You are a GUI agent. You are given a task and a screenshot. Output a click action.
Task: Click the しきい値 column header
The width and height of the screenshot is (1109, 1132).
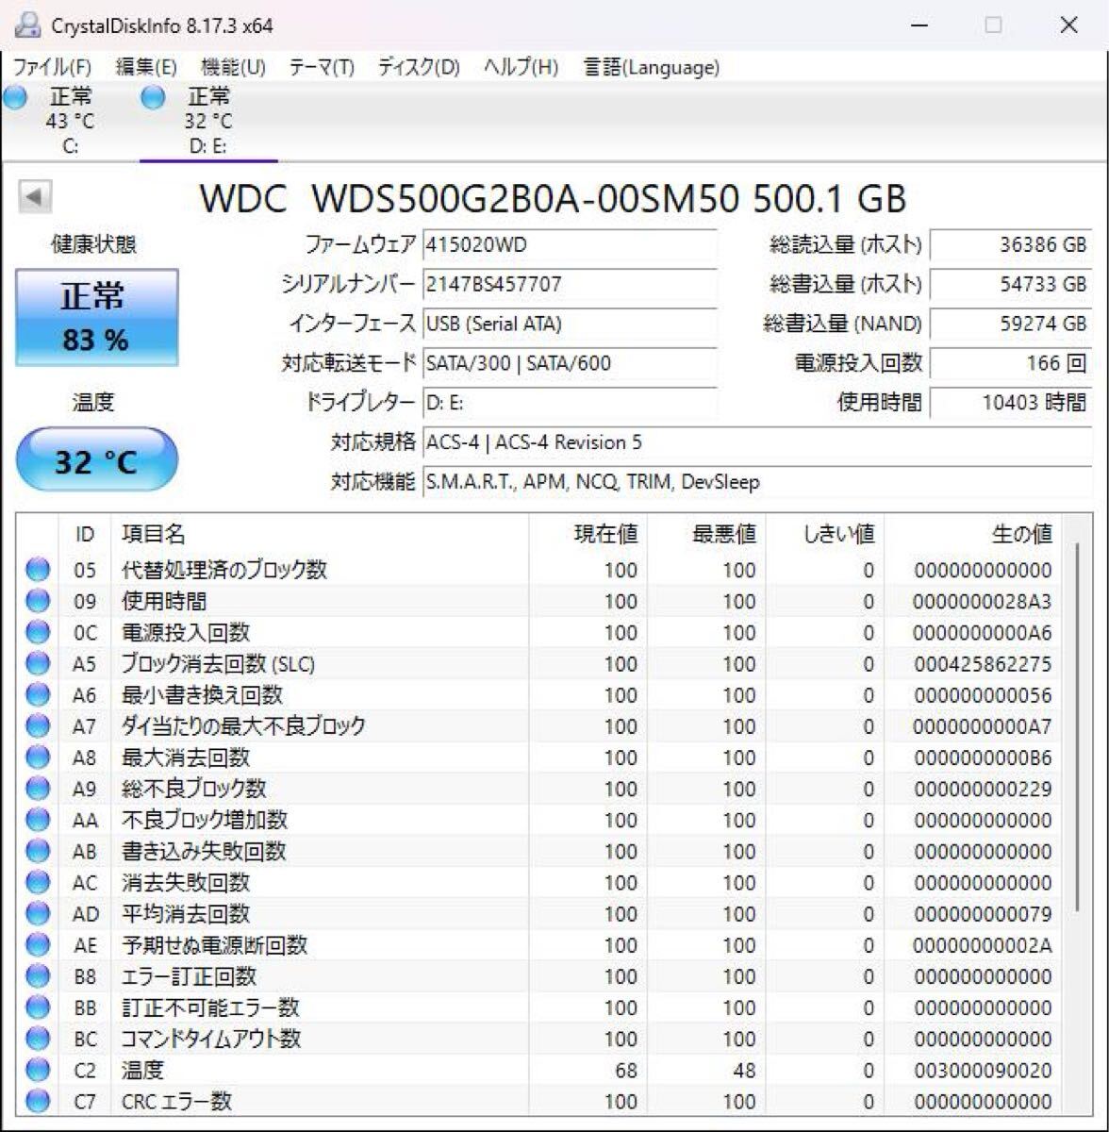(825, 534)
